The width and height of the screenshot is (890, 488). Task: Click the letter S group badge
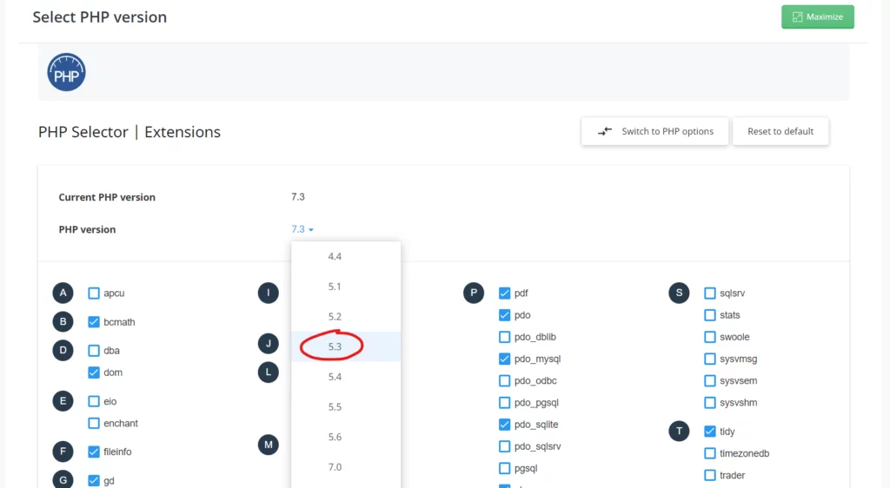click(679, 293)
